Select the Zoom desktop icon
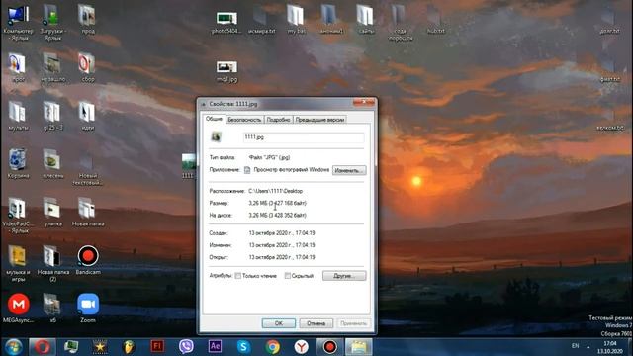Viewport: 633px width, 356px height. (x=88, y=305)
